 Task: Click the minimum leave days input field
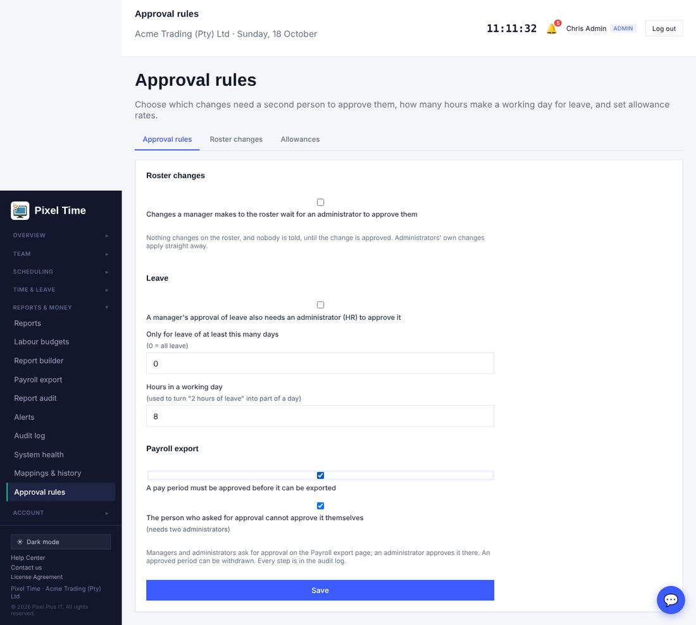(320, 363)
